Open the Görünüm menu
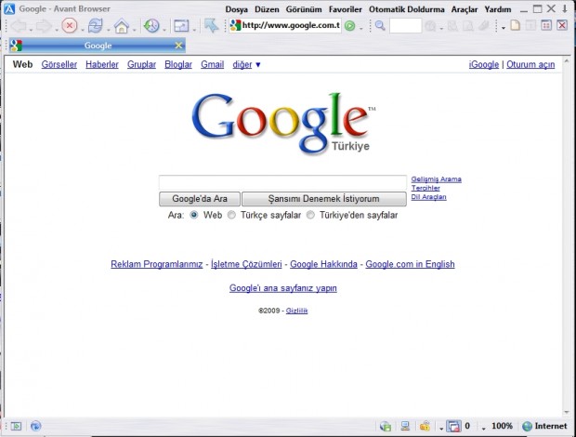Image resolution: width=576 pixels, height=437 pixels. point(304,9)
